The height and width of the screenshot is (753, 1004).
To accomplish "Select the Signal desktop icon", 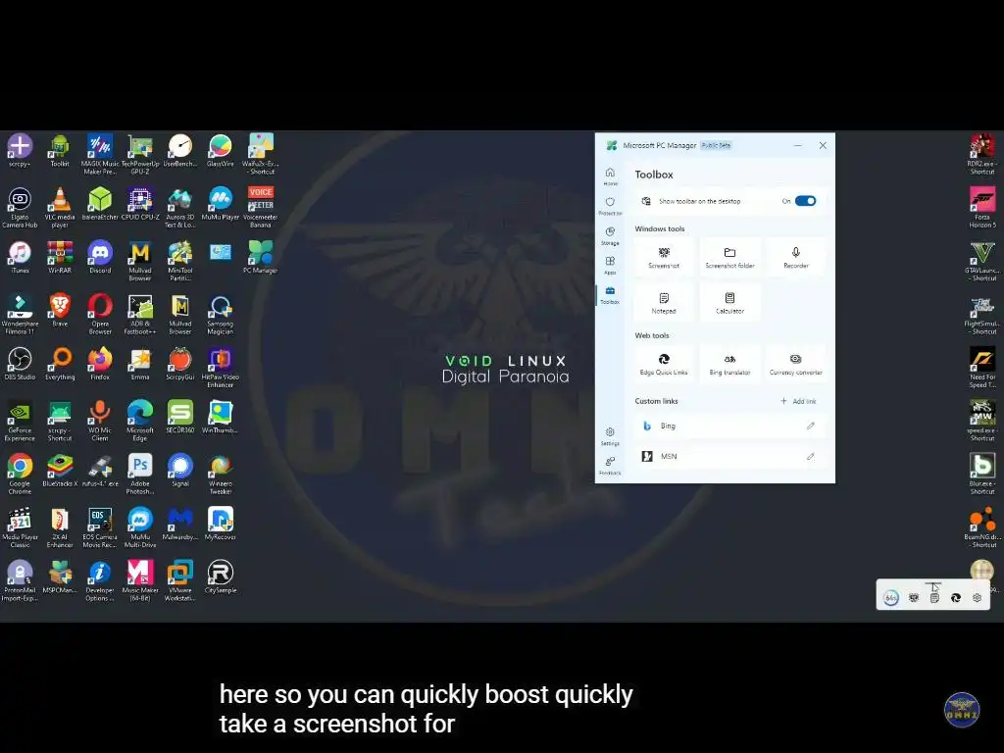I will point(180,471).
